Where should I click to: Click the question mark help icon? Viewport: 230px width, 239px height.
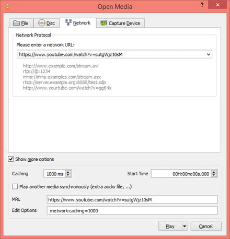pos(202,5)
